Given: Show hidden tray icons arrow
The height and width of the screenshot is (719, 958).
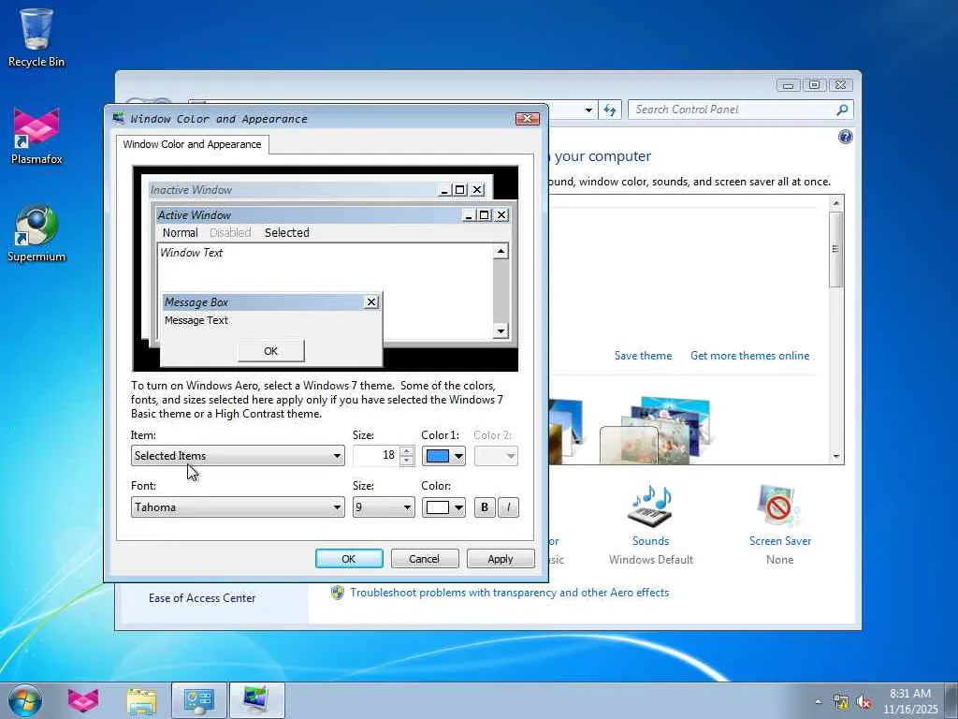Looking at the screenshot, I should pyautogui.click(x=818, y=701).
